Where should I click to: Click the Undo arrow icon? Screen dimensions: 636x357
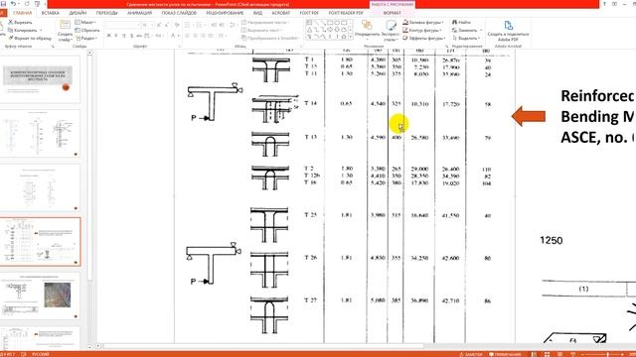click(13, 4)
